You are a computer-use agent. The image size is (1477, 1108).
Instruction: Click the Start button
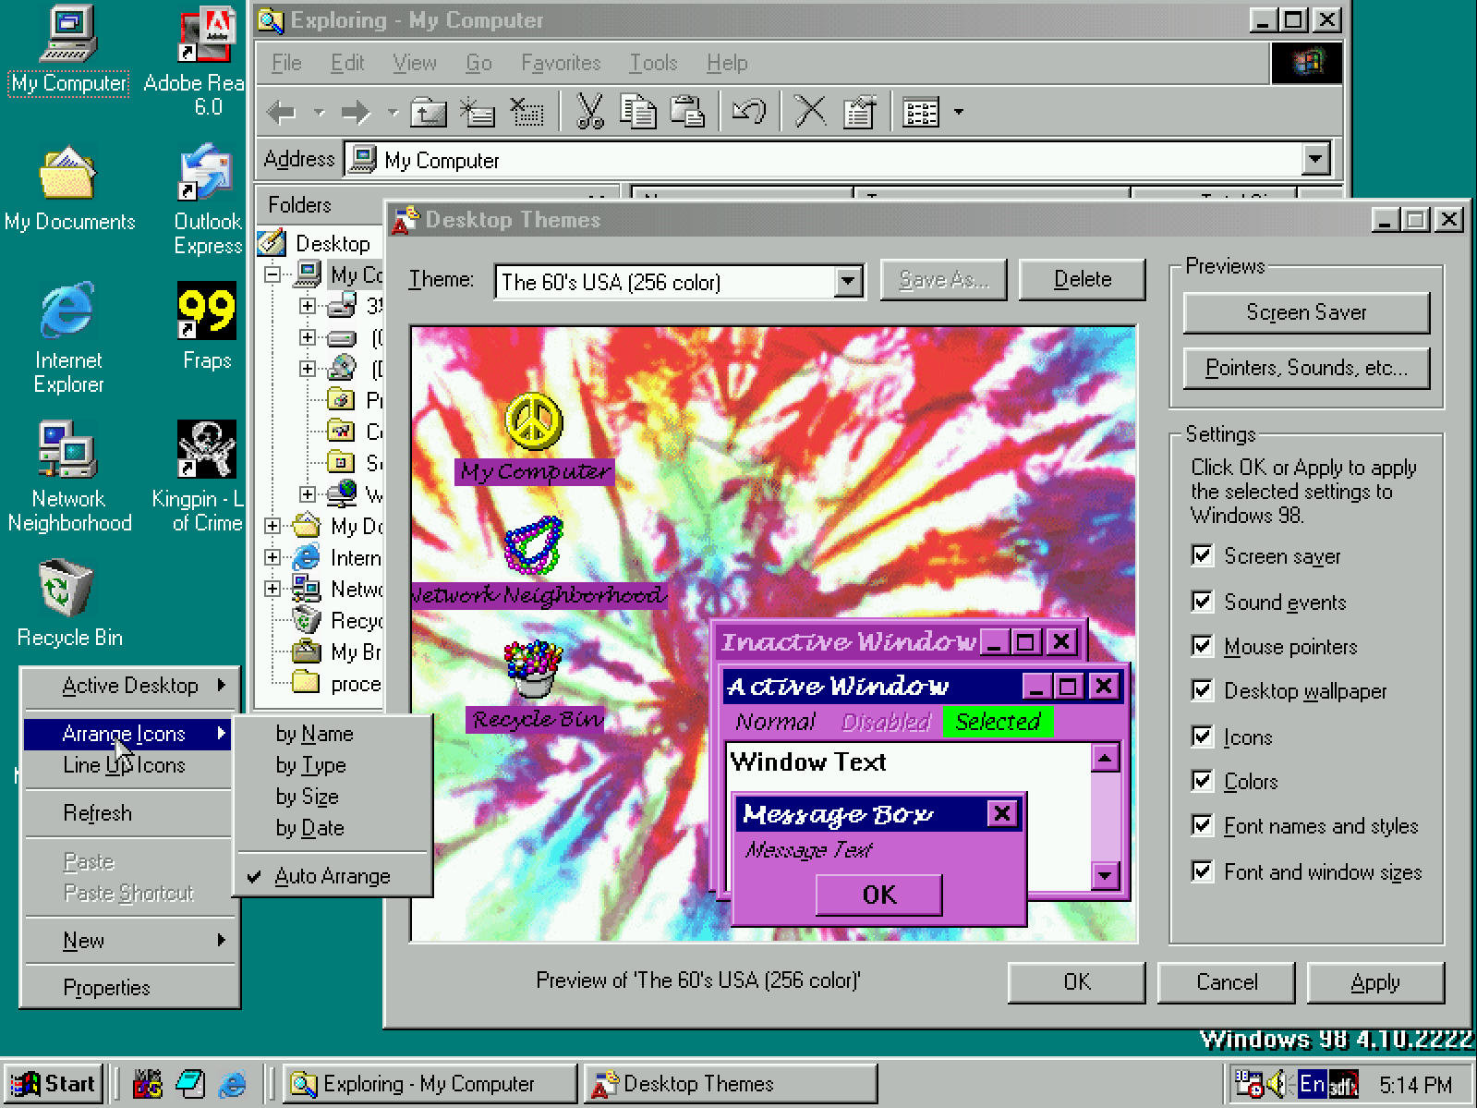(54, 1084)
